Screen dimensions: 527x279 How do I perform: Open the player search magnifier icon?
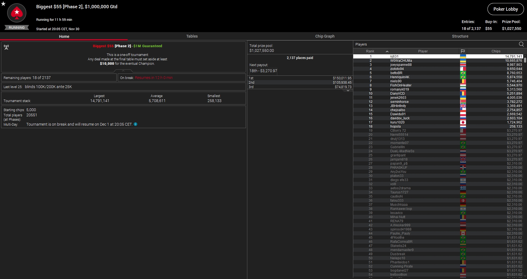[x=521, y=44]
